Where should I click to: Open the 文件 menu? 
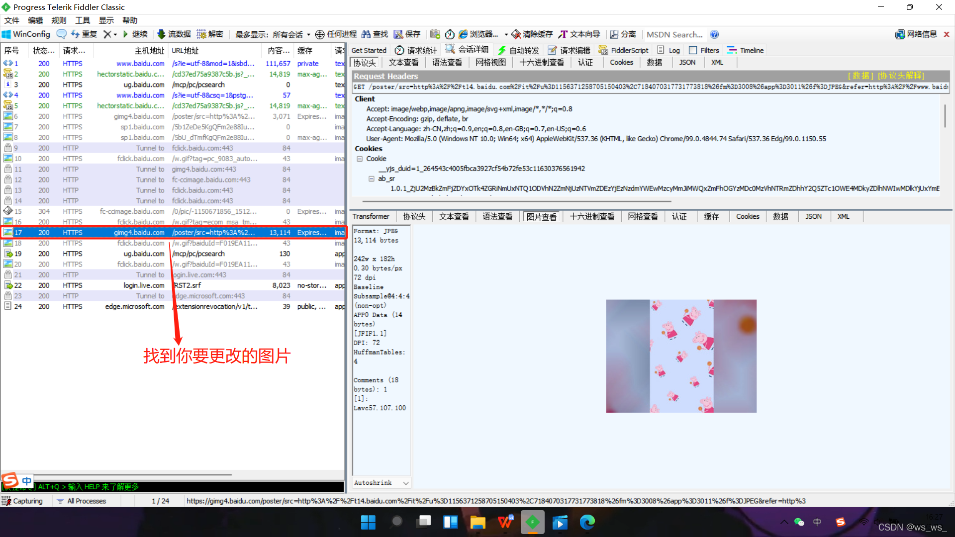[x=11, y=20]
